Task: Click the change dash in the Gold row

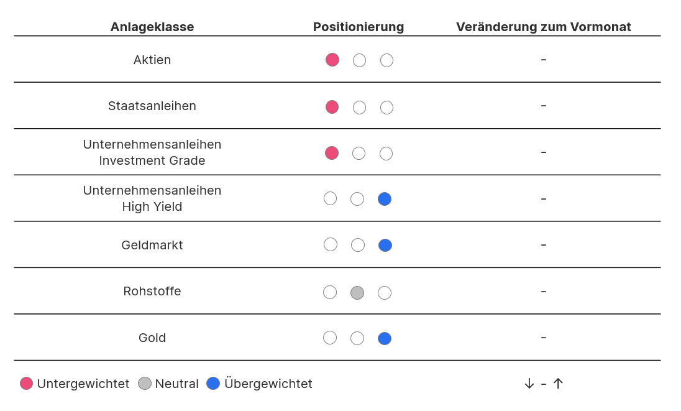Action: tap(544, 338)
